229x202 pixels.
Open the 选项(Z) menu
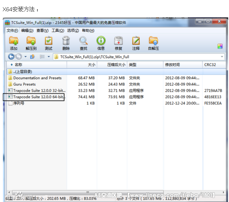point(73,31)
